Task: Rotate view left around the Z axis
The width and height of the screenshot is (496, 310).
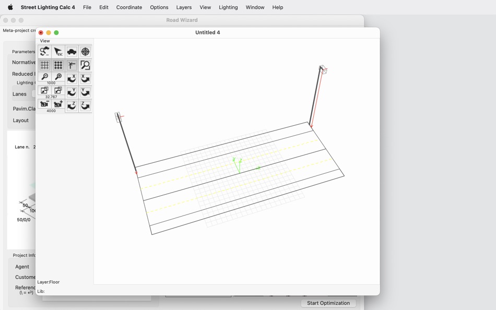Action: click(x=72, y=105)
